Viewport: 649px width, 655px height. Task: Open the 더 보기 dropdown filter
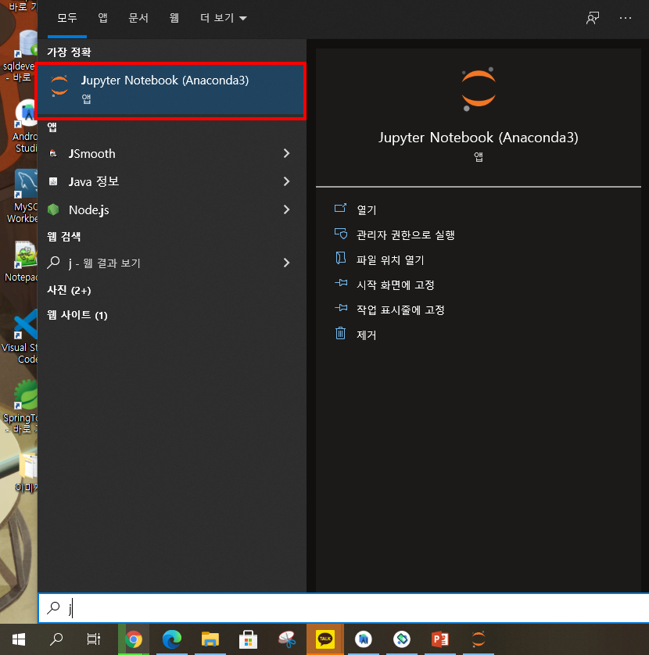(x=224, y=18)
